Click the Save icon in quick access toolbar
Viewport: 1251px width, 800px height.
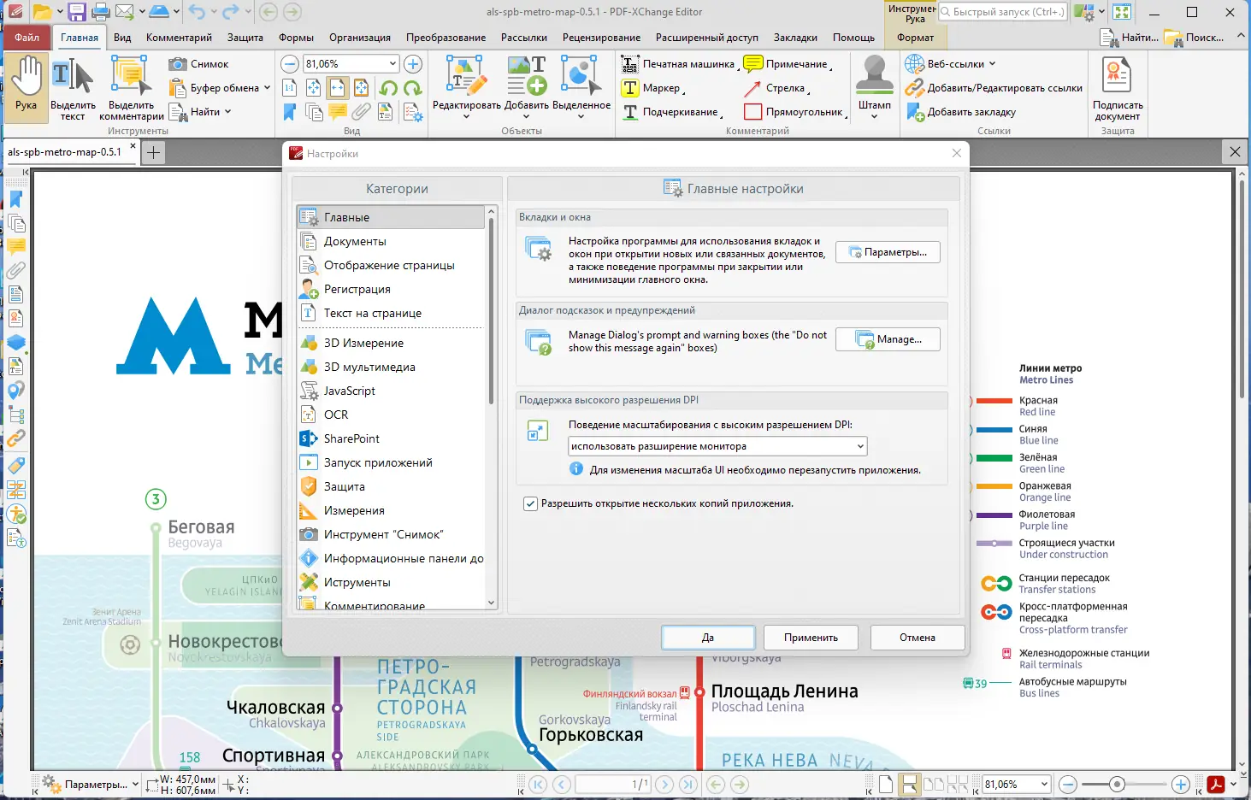(77, 12)
